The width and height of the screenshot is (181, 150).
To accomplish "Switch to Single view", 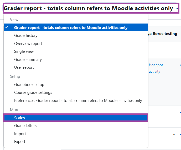I will click(76, 51).
